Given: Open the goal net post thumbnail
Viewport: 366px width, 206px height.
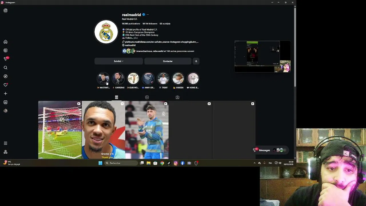Looking at the screenshot, I should pyautogui.click(x=60, y=130).
